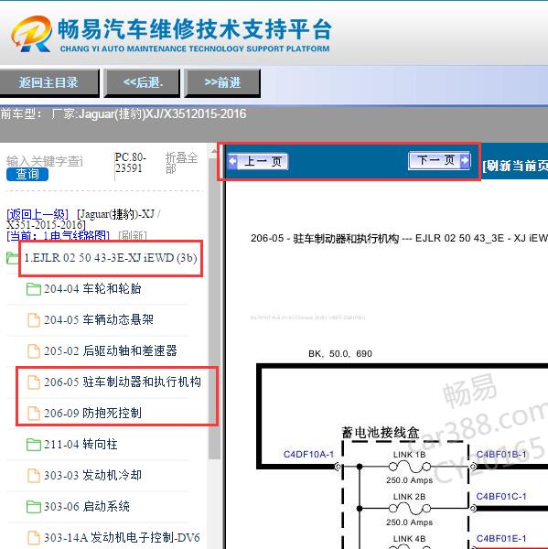Click connector label C4DF10A-1 in the diagram
548x549 pixels.
(x=308, y=454)
